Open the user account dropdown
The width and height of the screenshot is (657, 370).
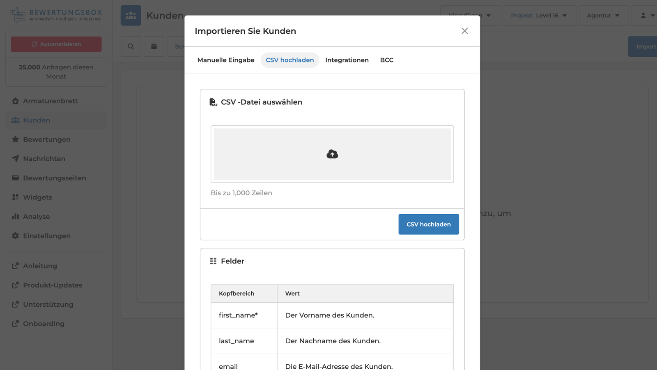click(647, 16)
